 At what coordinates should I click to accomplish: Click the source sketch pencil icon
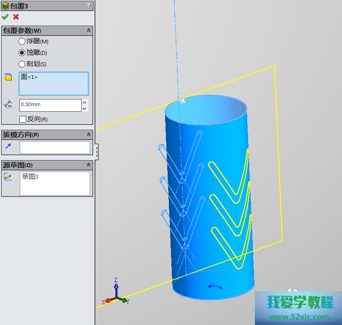pyautogui.click(x=8, y=177)
